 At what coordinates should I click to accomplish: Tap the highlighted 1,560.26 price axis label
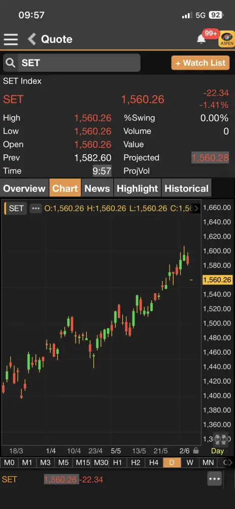click(x=217, y=280)
